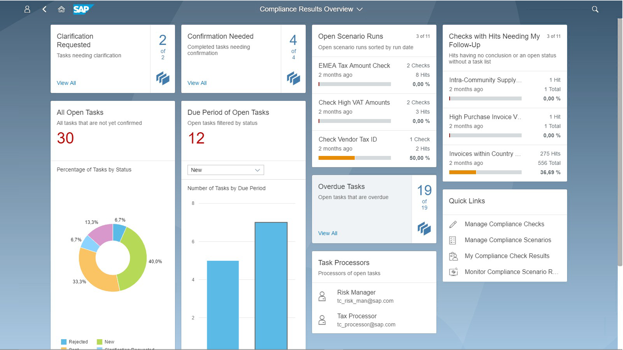Click the taller outlined bar in chart
The width and height of the screenshot is (623, 350).
(x=271, y=286)
